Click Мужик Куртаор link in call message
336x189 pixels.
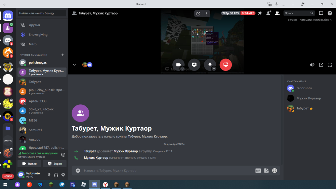pos(96,158)
